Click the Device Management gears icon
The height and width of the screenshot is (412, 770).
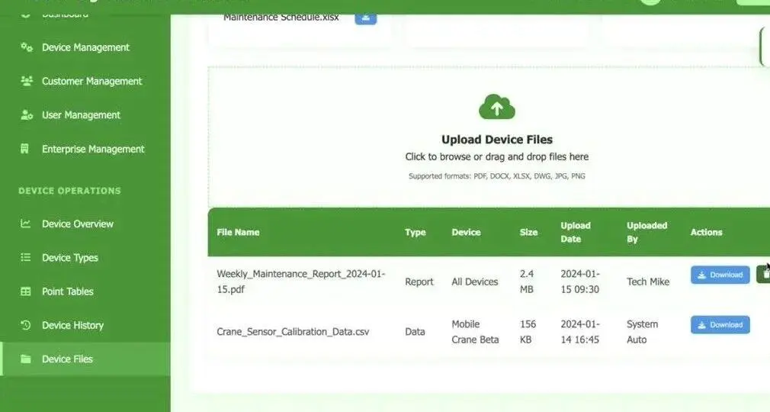27,47
